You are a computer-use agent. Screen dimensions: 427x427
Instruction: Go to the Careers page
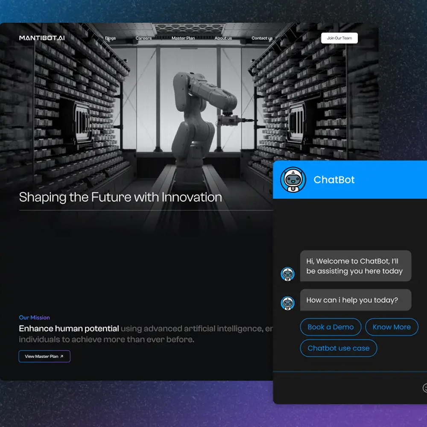143,38
